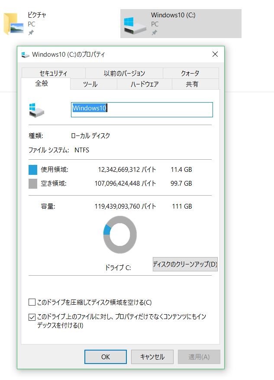The image size is (274, 380).
Task: Go to the 共有 tab
Action: click(x=196, y=84)
